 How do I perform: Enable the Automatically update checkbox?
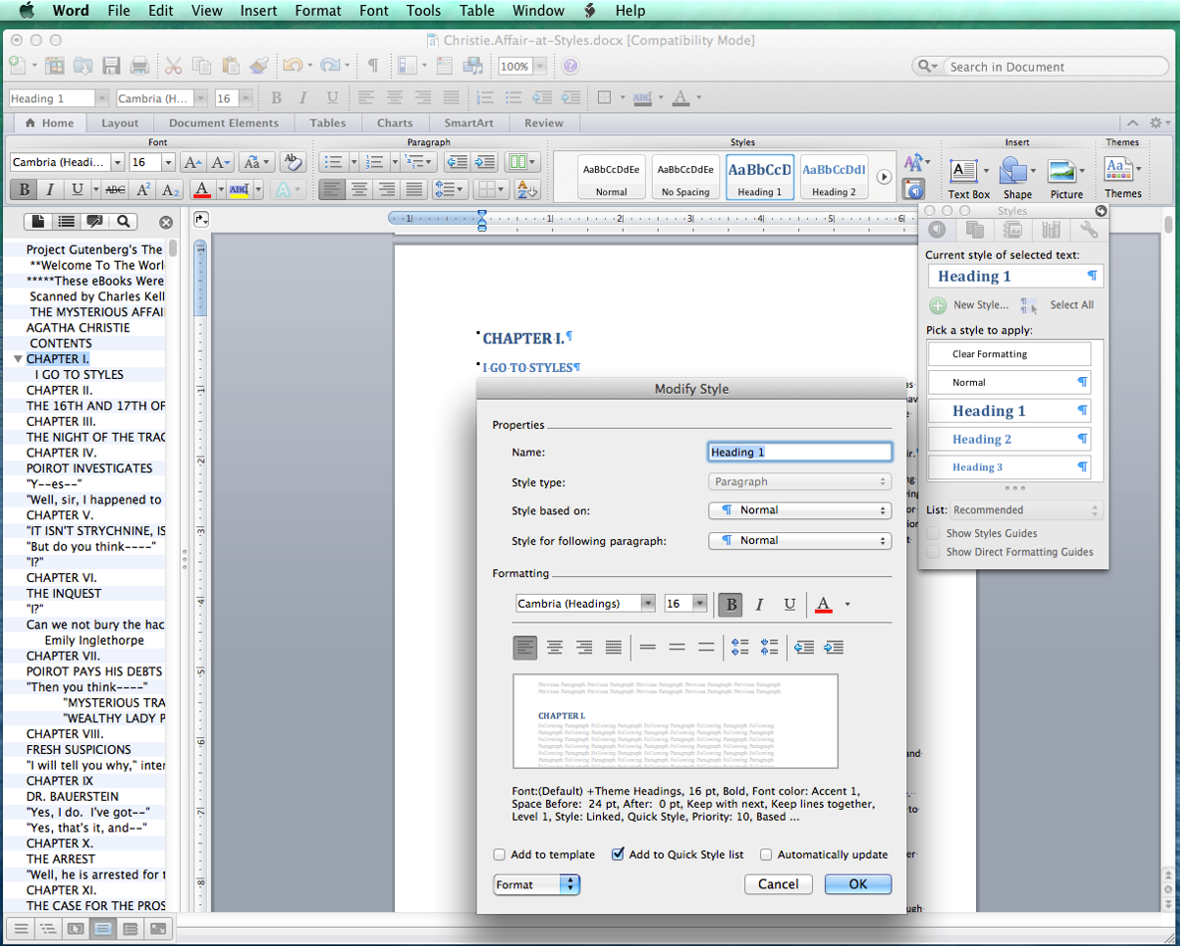766,854
